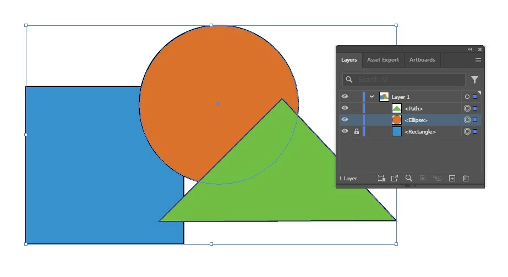The width and height of the screenshot is (508, 277).
Task: Select the <Ellipse> layer name
Action: (416, 120)
